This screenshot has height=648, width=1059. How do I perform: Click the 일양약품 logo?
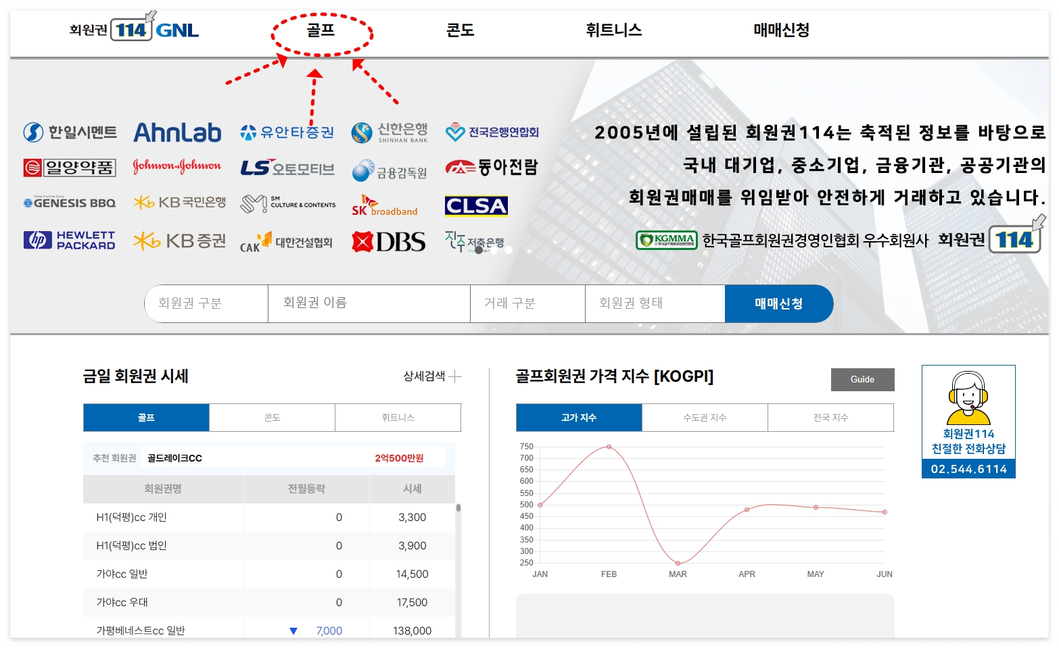[70, 167]
